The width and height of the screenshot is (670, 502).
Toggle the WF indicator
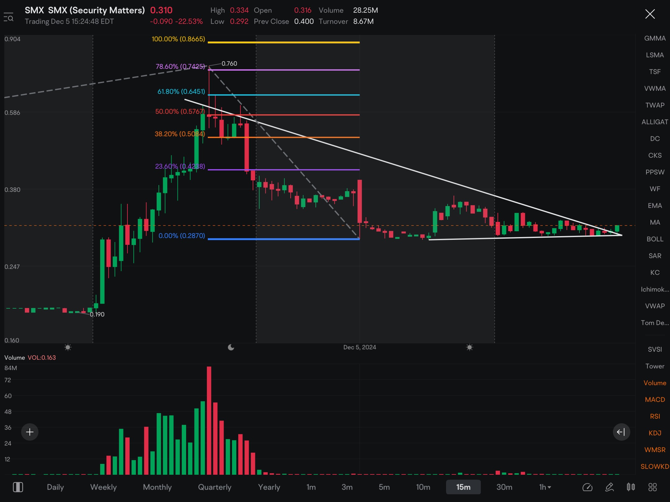pos(655,189)
